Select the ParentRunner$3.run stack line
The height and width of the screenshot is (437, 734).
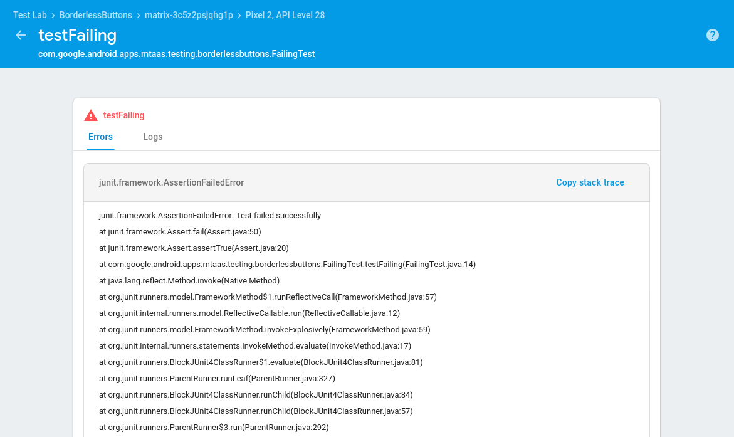[x=213, y=427]
